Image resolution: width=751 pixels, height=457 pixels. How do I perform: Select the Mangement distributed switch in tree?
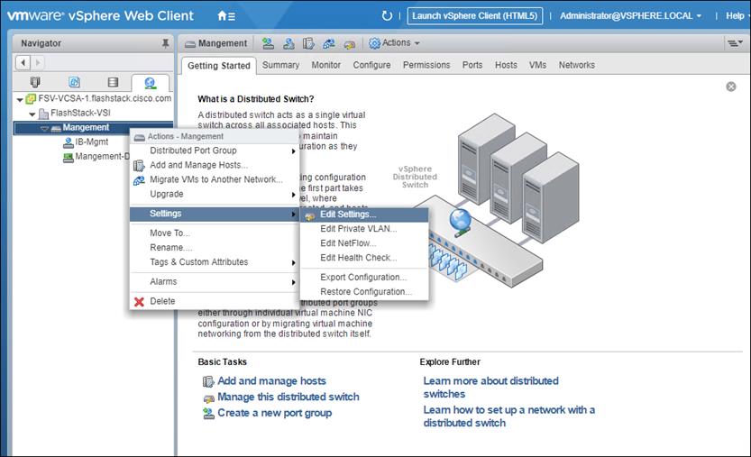86,128
